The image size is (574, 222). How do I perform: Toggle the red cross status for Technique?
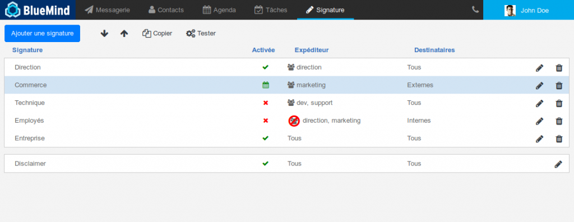tap(266, 103)
